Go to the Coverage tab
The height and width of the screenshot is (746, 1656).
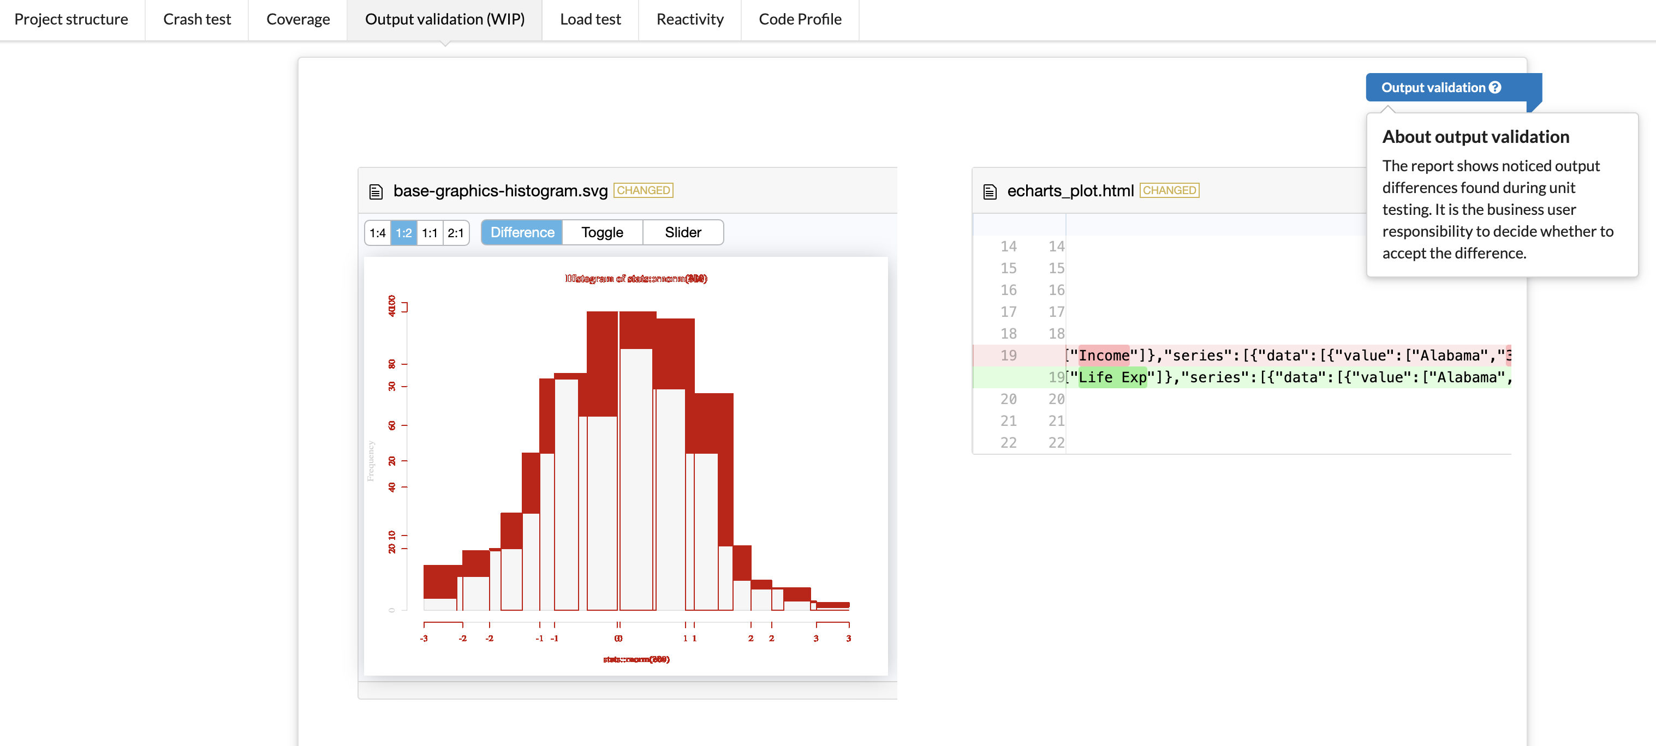tap(298, 19)
